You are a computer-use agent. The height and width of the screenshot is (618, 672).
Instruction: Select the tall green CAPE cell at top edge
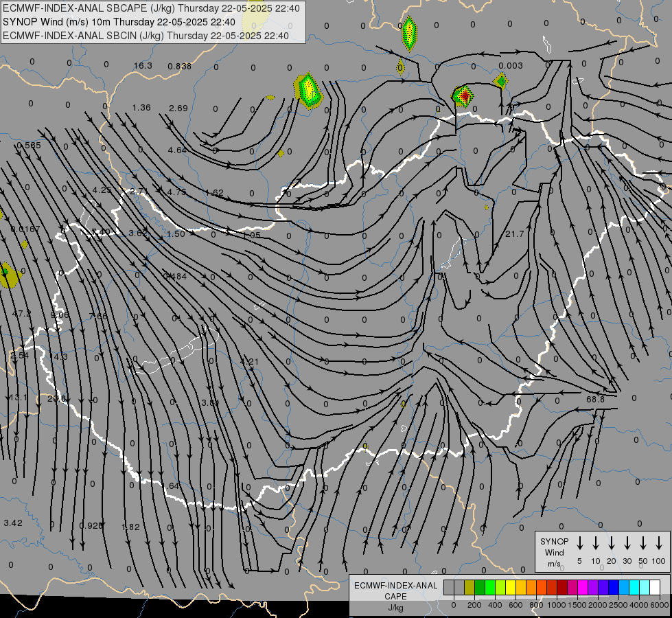coord(409,34)
